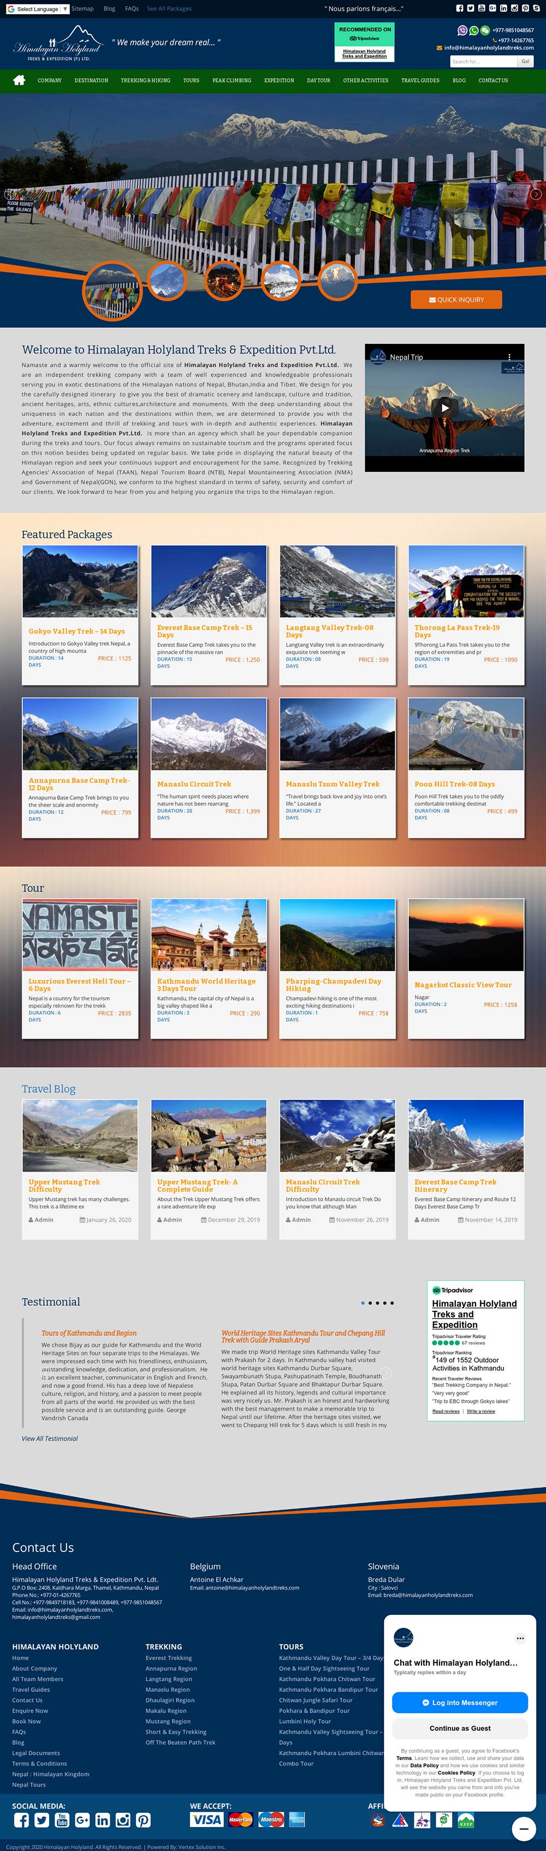Select the third testimonial pagination dot
Viewport: 546px width, 1851px height.
(377, 1303)
